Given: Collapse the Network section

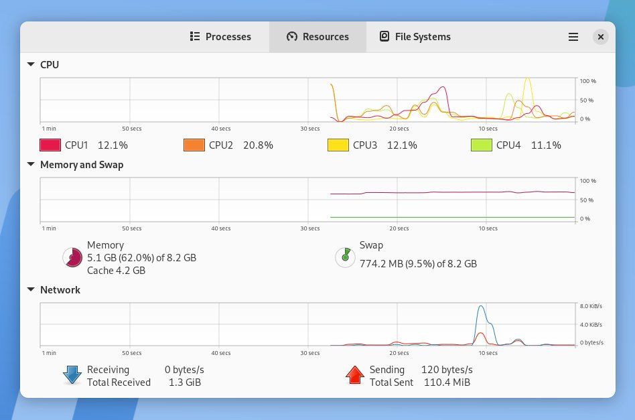Looking at the screenshot, I should tap(30, 289).
